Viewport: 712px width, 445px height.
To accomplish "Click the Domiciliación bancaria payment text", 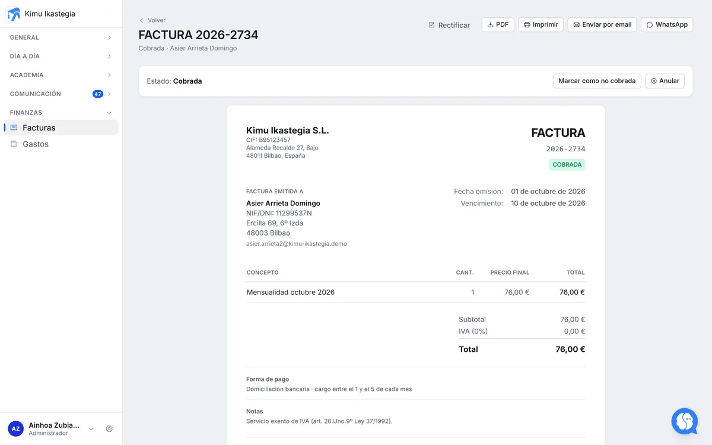I will pyautogui.click(x=329, y=389).
